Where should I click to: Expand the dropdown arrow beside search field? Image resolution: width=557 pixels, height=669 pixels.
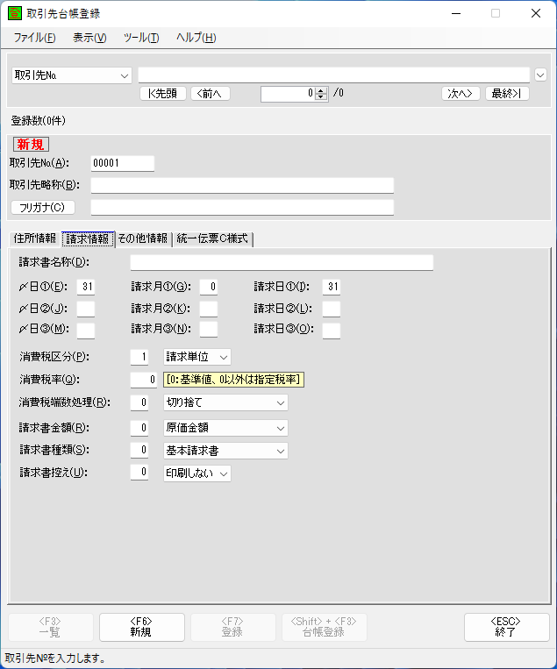540,75
